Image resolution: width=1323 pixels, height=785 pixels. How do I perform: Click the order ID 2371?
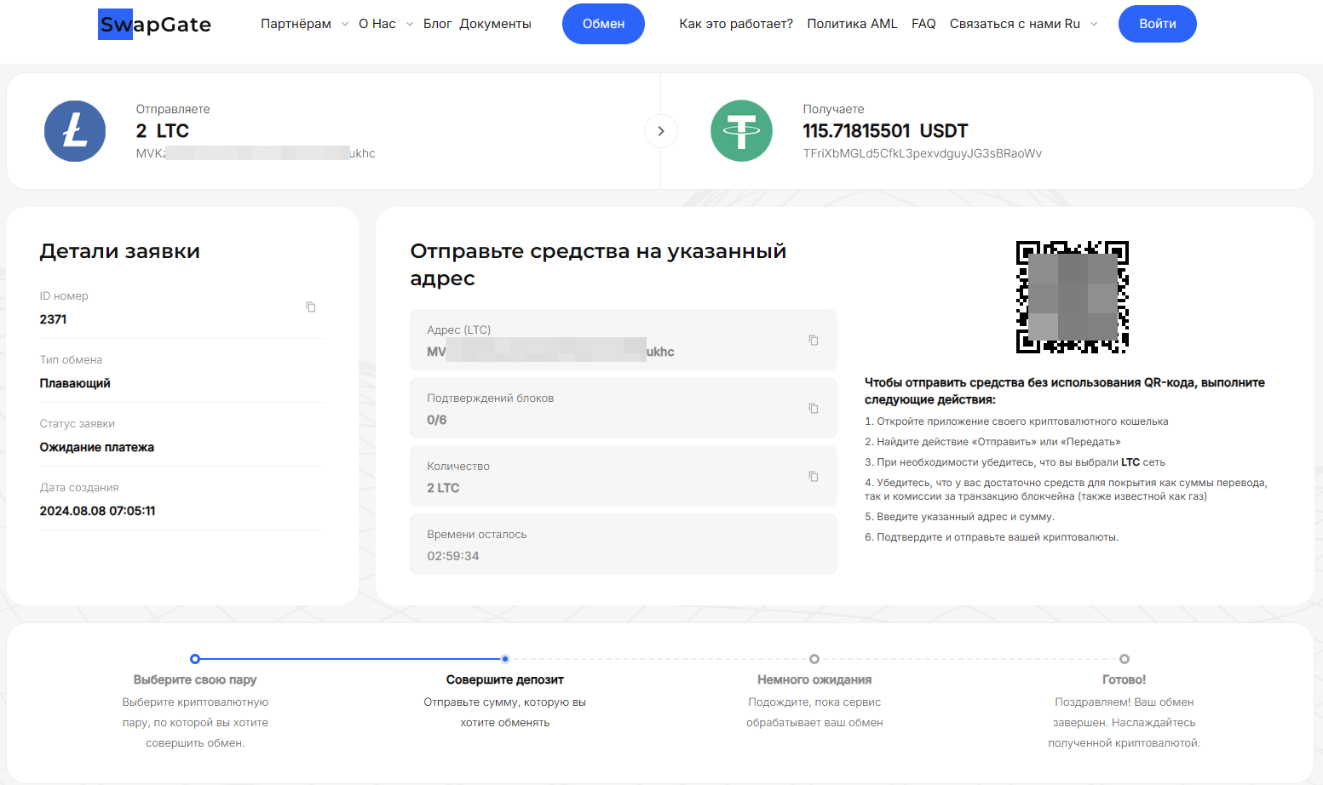(53, 319)
